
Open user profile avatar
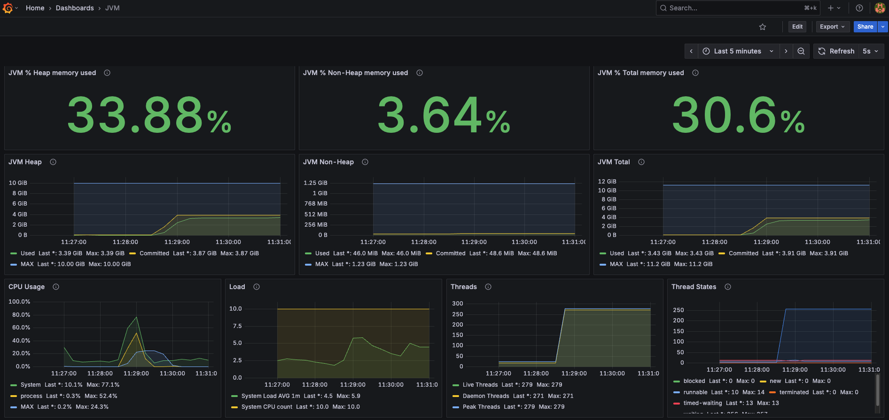pyautogui.click(x=880, y=8)
